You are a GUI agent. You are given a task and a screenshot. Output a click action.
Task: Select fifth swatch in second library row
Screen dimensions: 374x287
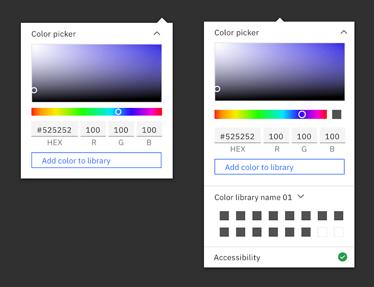[x=289, y=232]
